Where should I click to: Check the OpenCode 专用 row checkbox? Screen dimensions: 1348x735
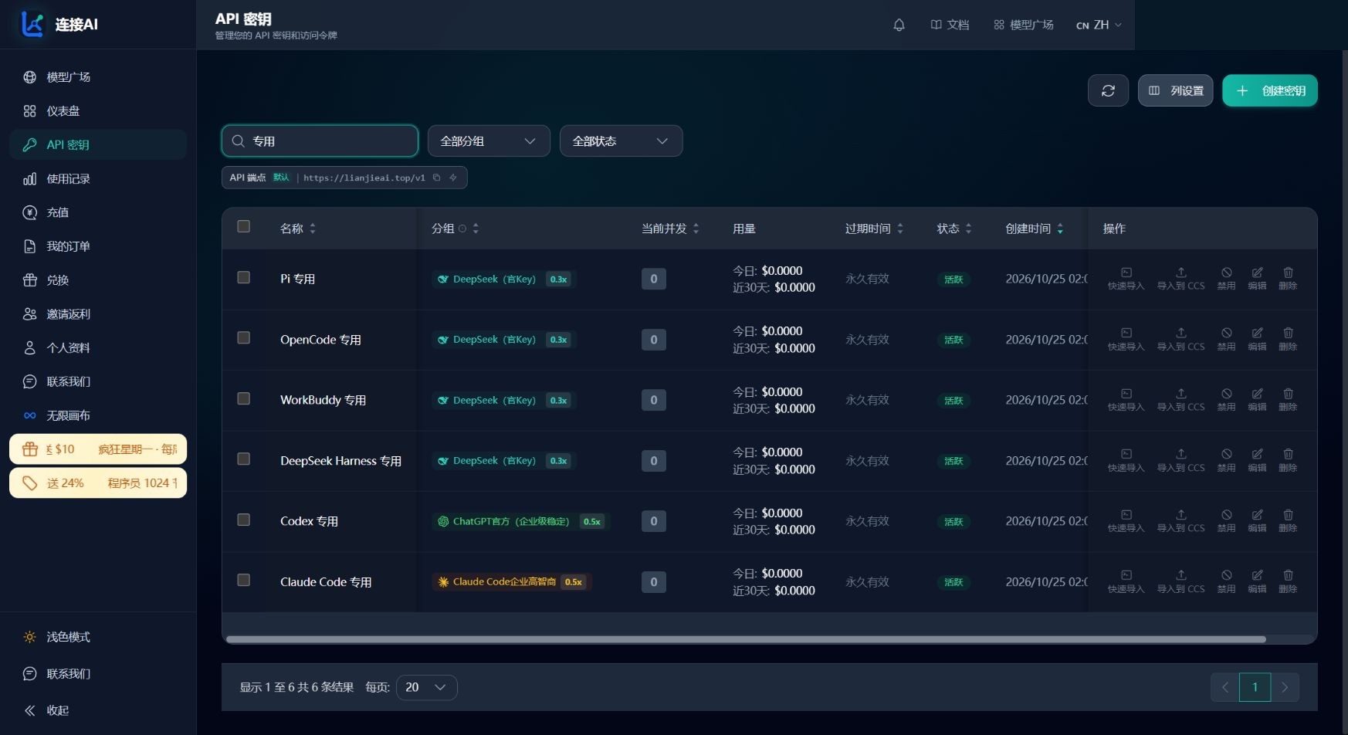click(243, 337)
